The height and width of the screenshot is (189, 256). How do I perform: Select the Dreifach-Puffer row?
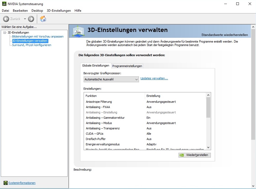click(x=145, y=139)
